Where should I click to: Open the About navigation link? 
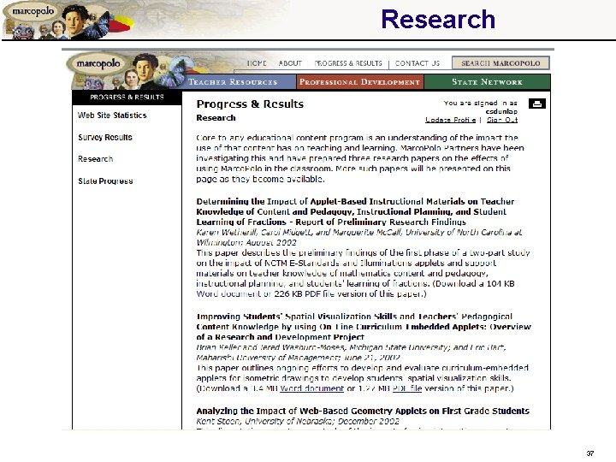point(290,63)
